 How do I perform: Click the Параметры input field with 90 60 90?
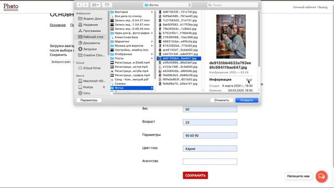point(210,135)
